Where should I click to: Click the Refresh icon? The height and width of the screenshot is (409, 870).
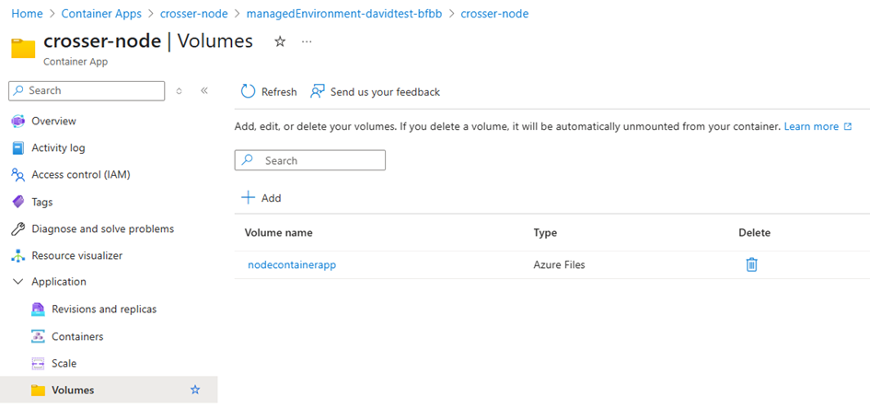pos(248,91)
